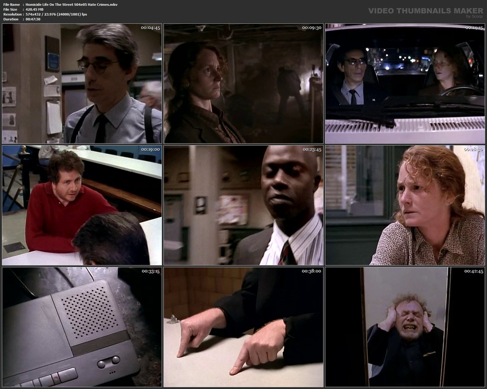Select the tape recorder thumbnail at 00:33:15
This screenshot has width=487, height=389.
(82, 327)
